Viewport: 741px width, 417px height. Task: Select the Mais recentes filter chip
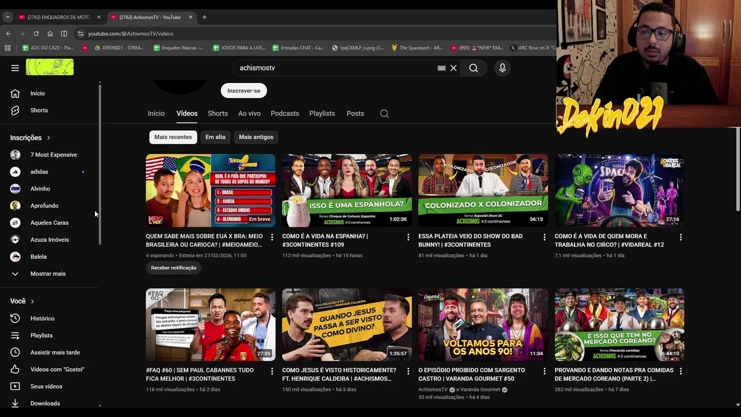point(173,137)
